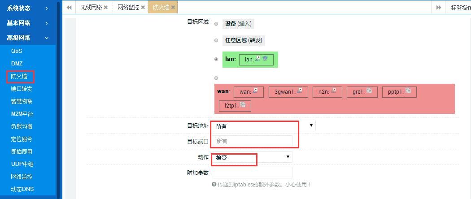471x199 pixels.
Task: Open 端口转发 in the sidebar
Action: 22,89
